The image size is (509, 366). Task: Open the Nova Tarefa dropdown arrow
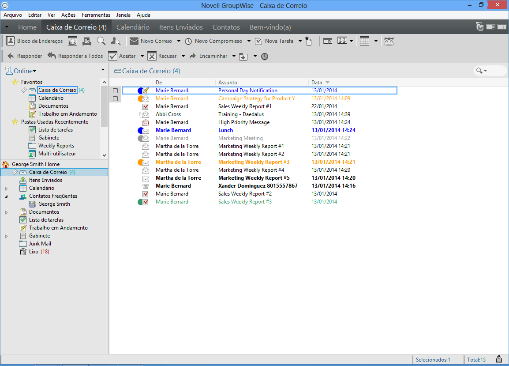(300, 42)
